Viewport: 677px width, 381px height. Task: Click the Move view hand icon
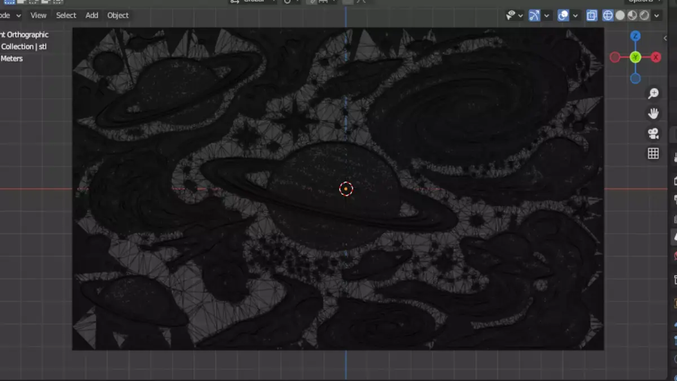tap(653, 113)
